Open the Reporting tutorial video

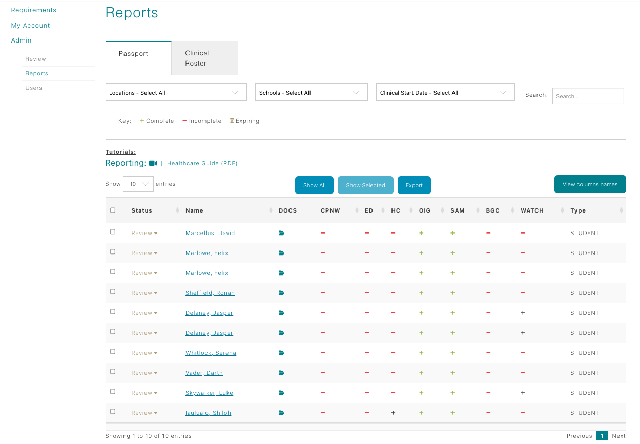point(153,163)
